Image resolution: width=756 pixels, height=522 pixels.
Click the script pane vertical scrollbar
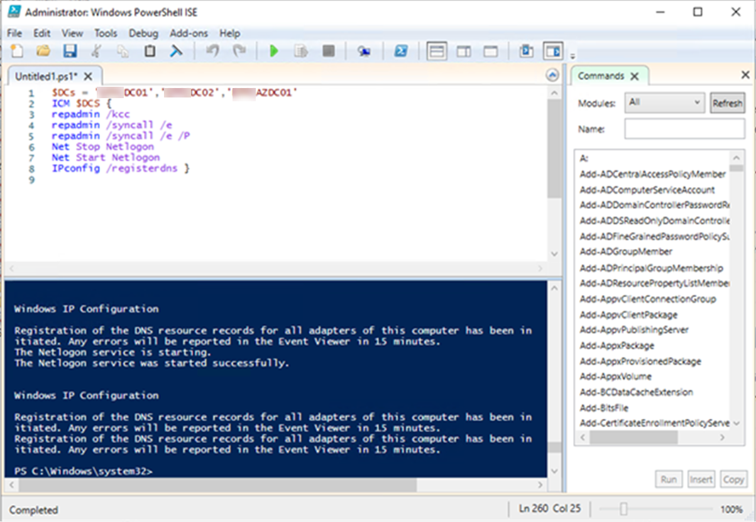[x=553, y=148]
